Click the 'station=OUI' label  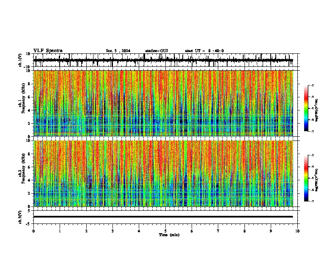pyautogui.click(x=157, y=51)
